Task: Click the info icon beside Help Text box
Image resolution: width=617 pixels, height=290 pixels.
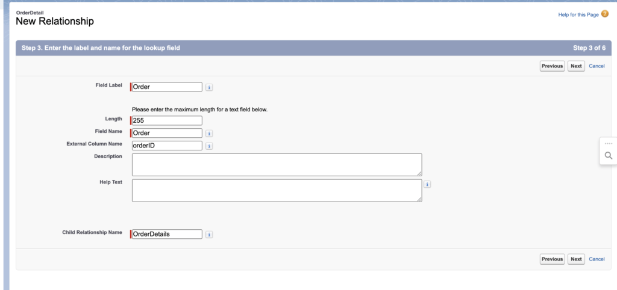Action: (x=427, y=185)
